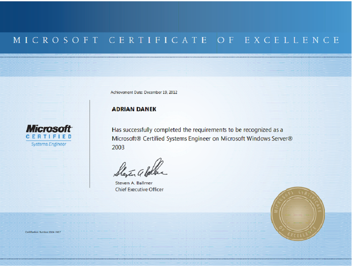Click the line starting 'Has successfully completed'
352x266 pixels.
point(197,130)
